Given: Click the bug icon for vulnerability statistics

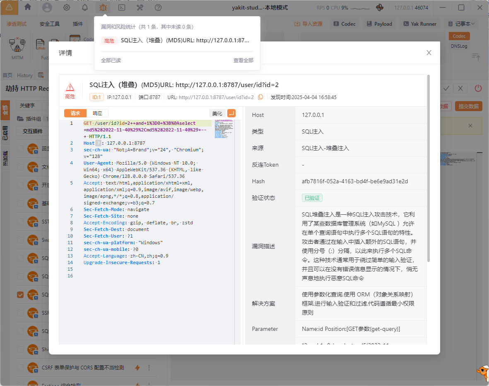Looking at the screenshot, I should pos(103,7).
